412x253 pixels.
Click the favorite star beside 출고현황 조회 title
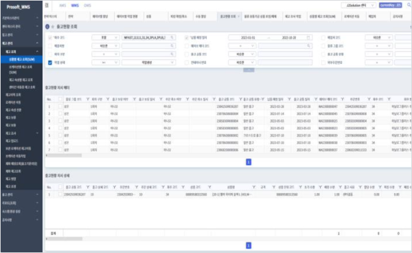click(53, 27)
